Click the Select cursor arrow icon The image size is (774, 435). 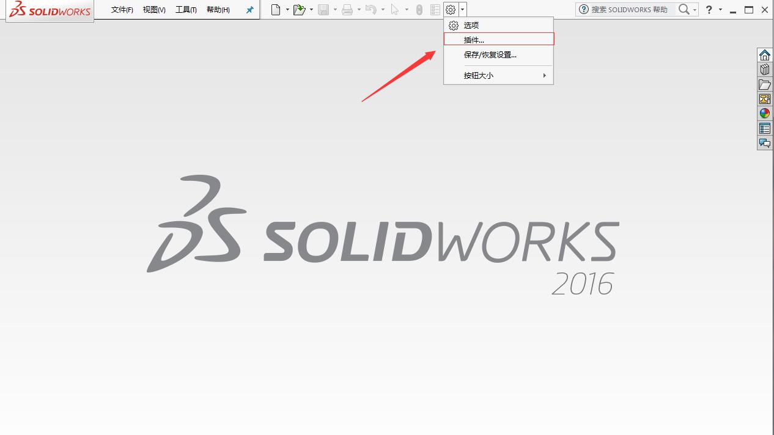click(x=395, y=10)
